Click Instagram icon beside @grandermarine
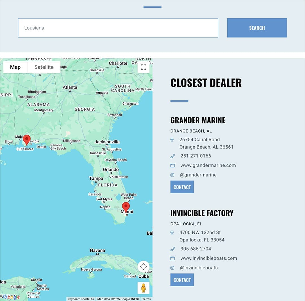305x301 pixels. click(x=172, y=175)
